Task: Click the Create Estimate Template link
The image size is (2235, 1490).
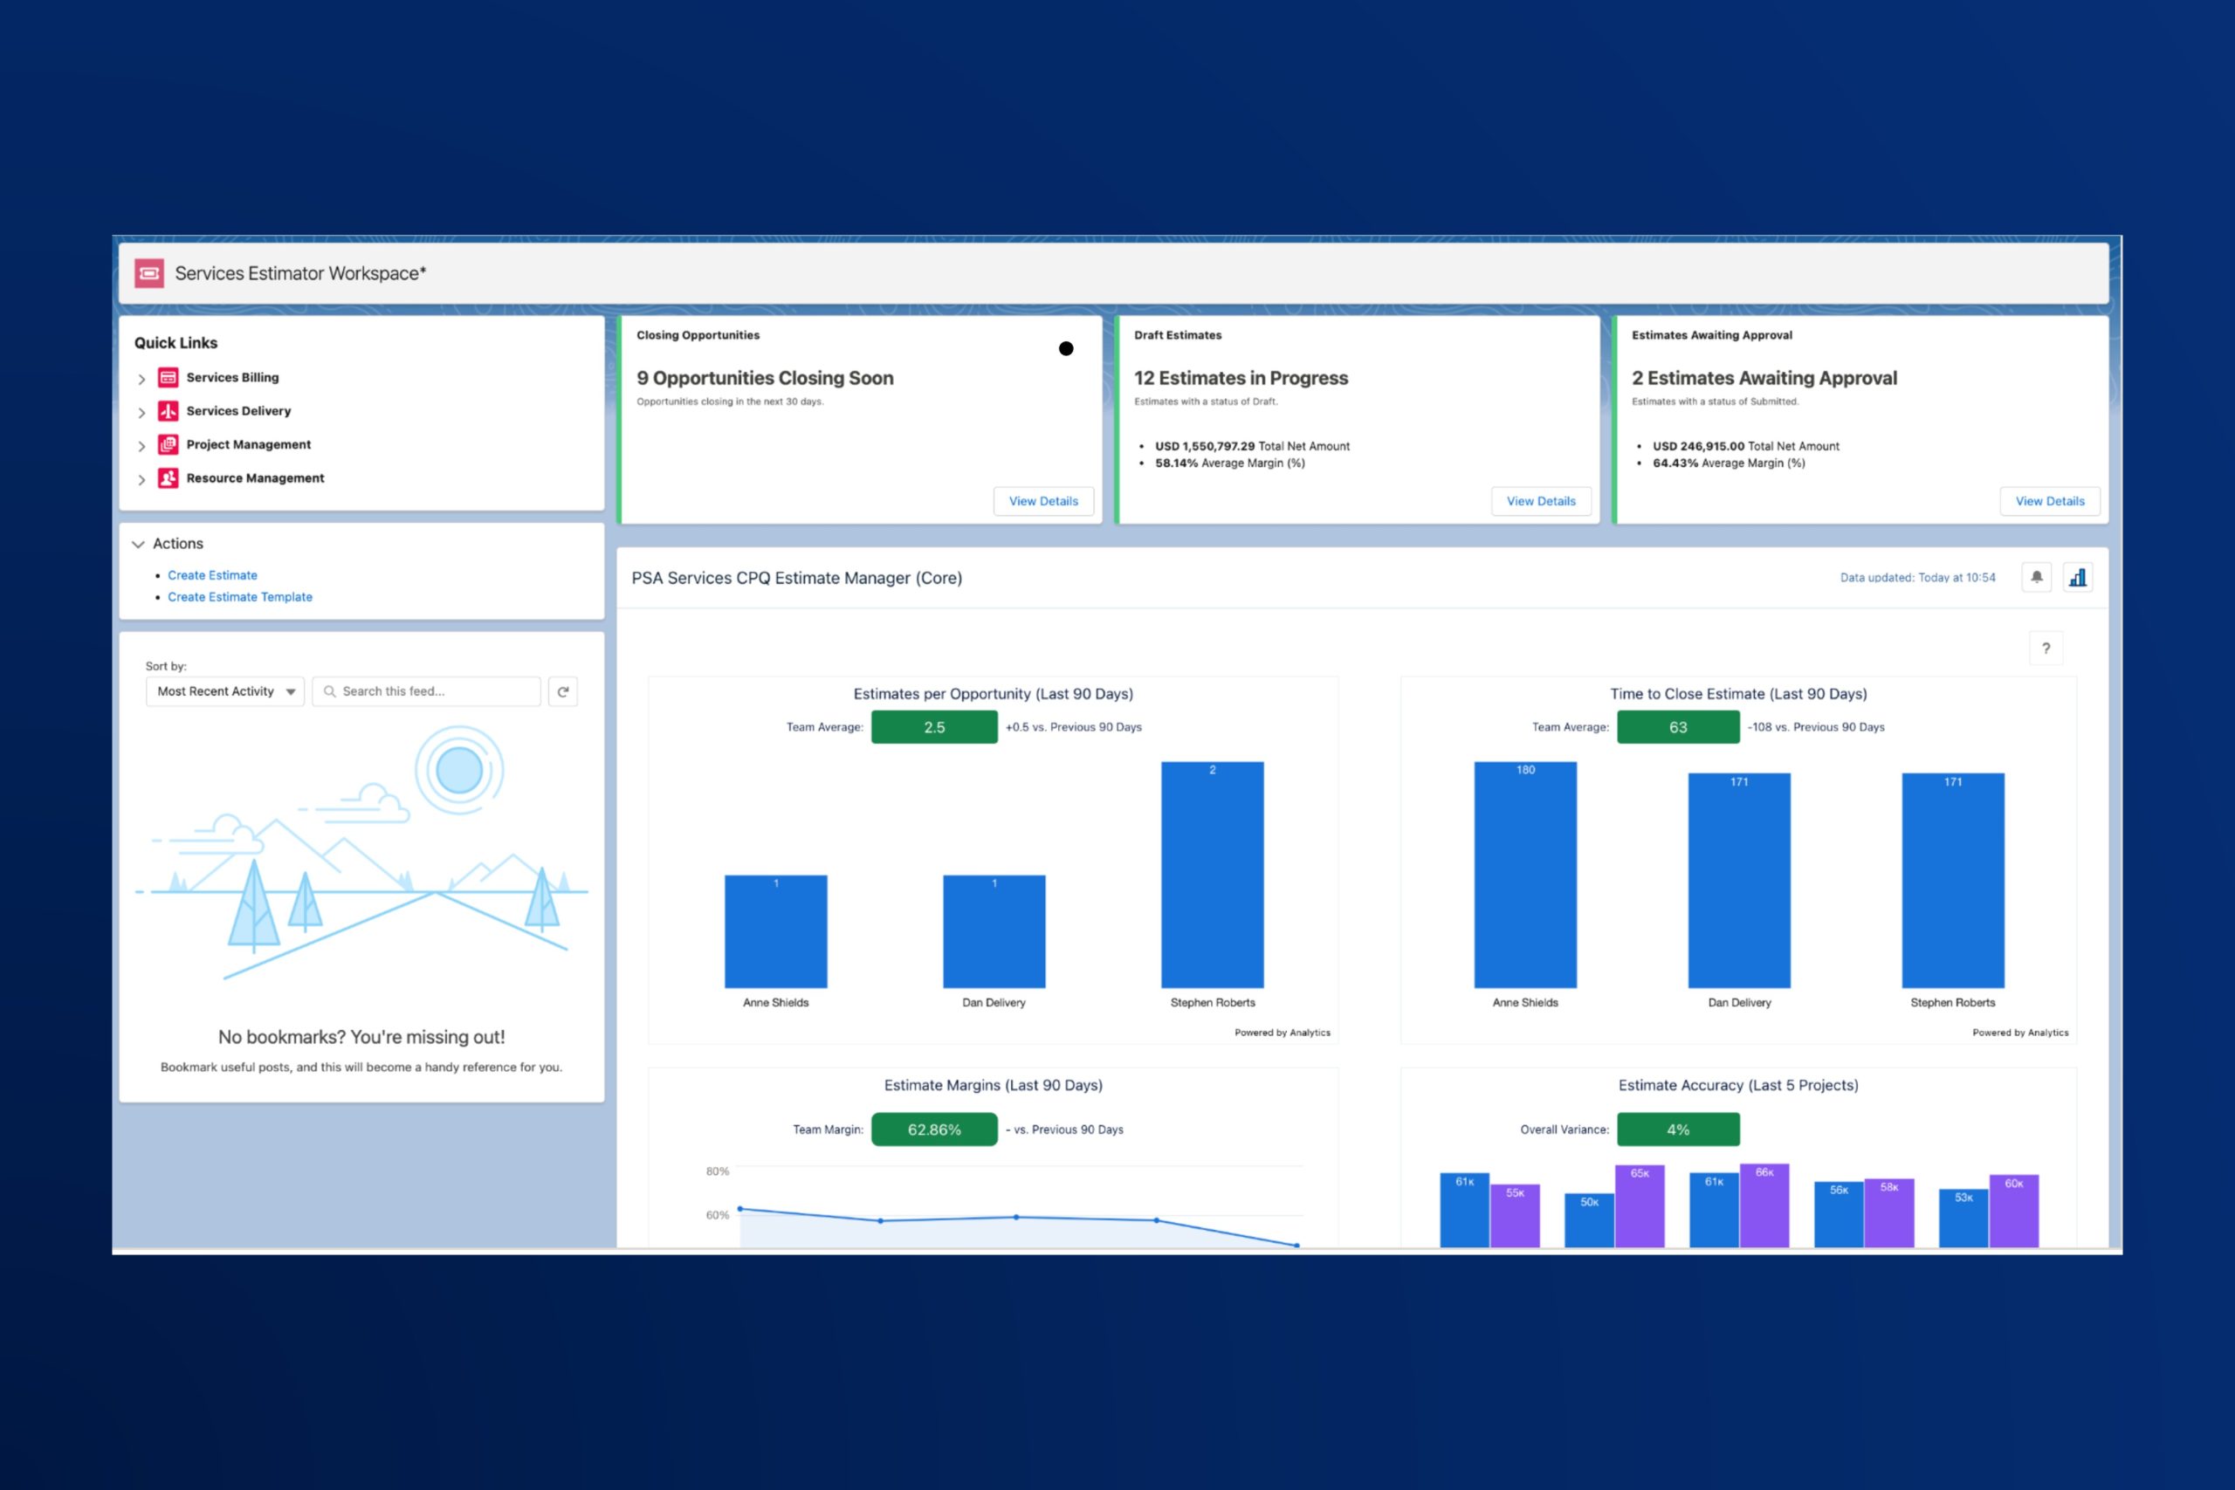Action: pyautogui.click(x=240, y=597)
